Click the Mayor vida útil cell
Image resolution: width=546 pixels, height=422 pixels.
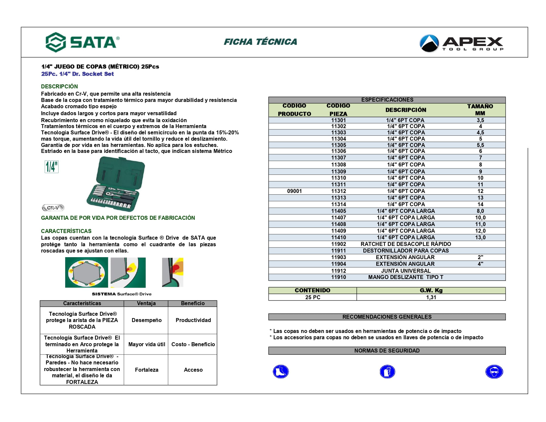[147, 344]
